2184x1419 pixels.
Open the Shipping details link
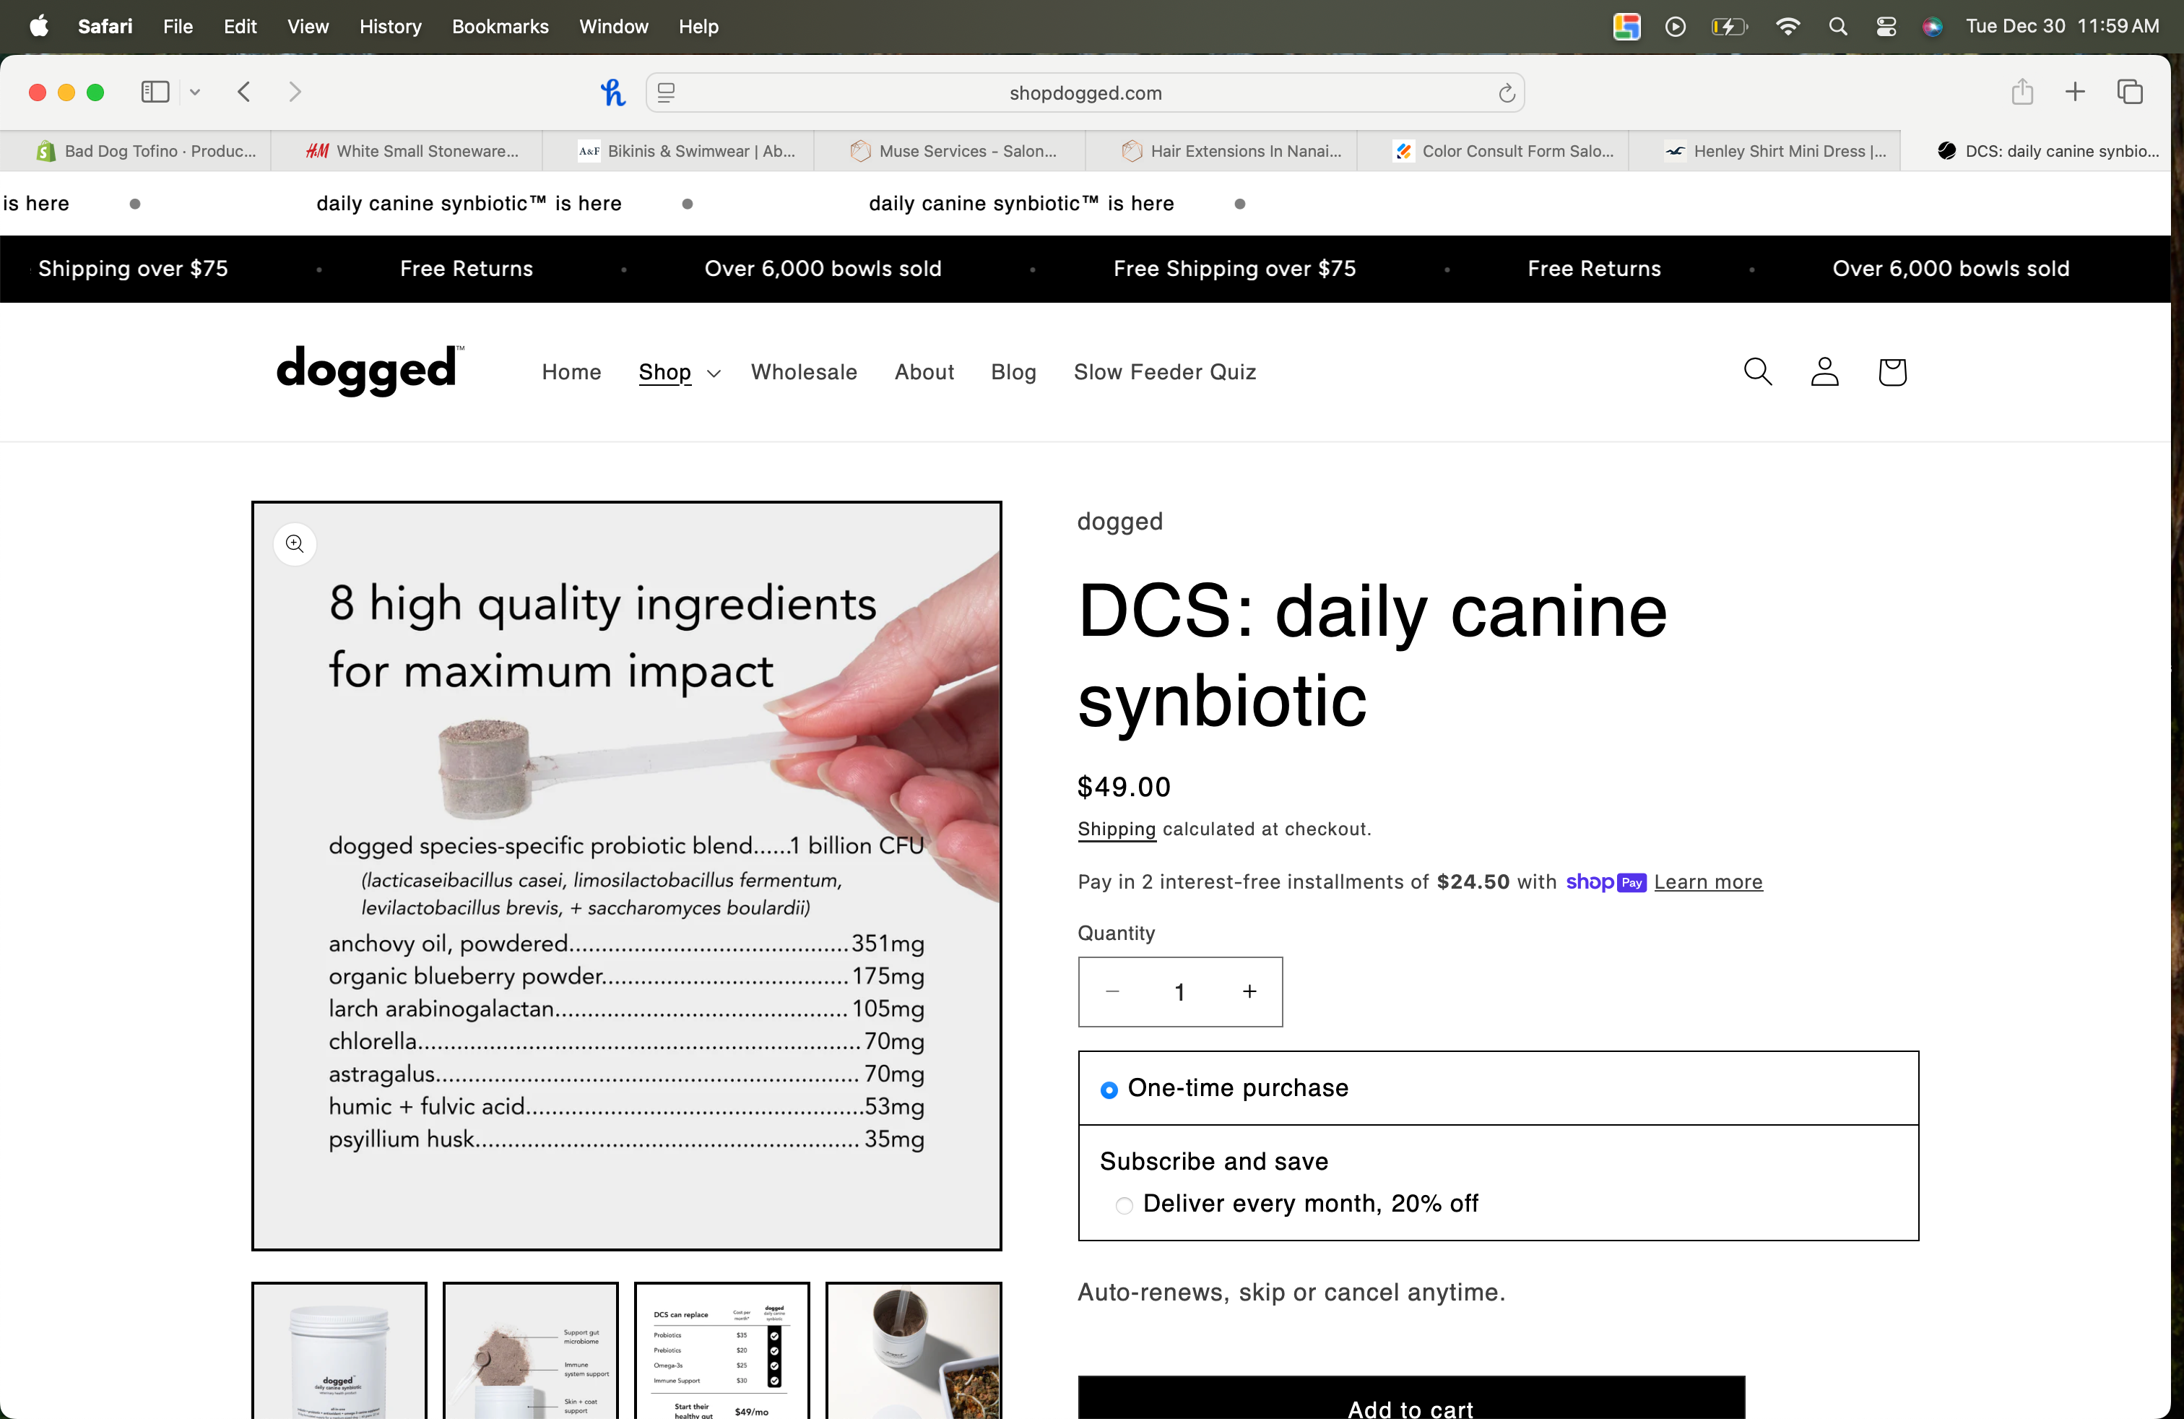click(1116, 829)
